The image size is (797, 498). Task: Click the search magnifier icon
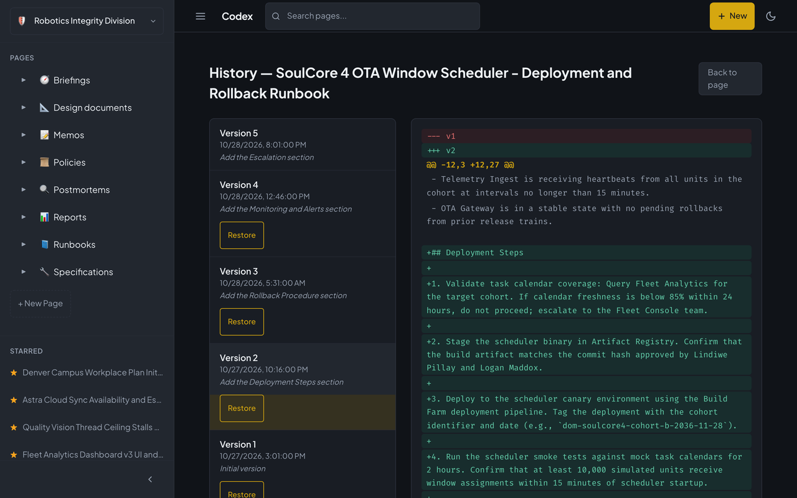(276, 16)
